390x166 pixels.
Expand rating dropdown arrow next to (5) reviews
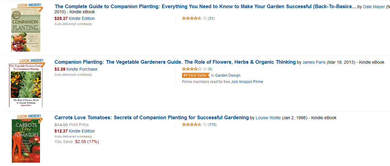pos(205,69)
